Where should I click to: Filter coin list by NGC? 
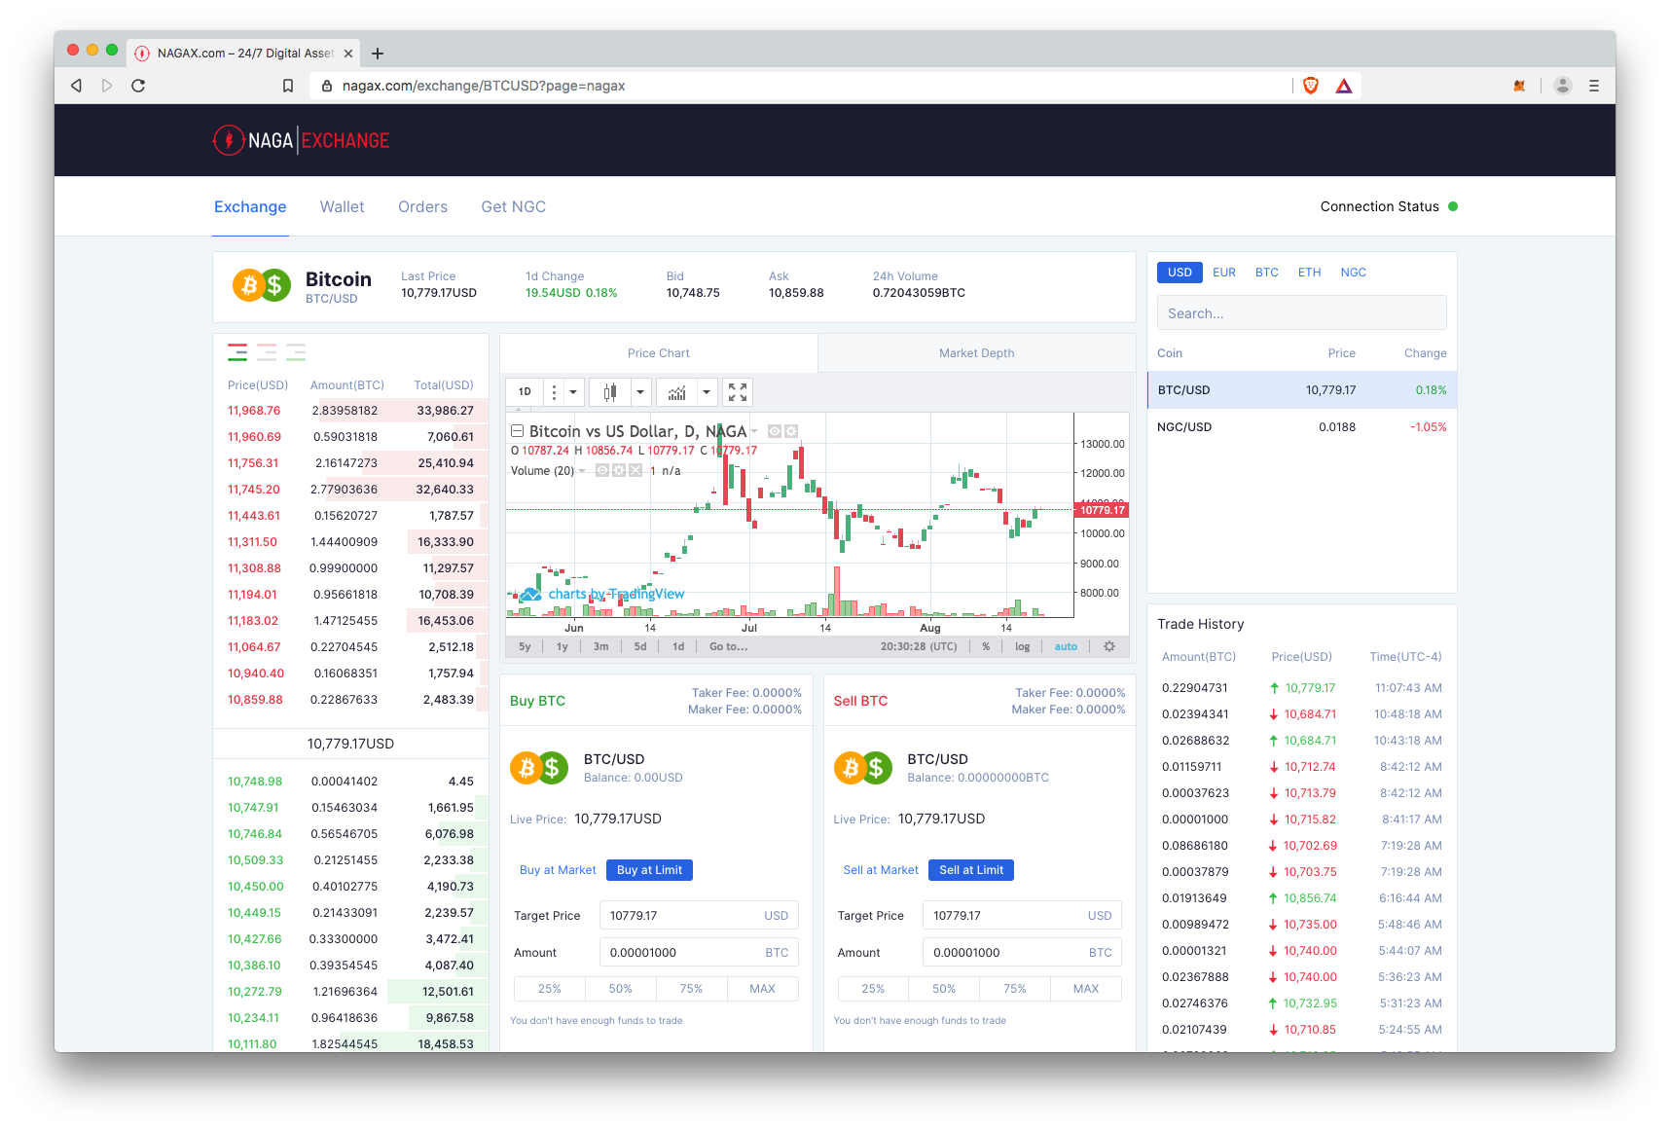1353,273
